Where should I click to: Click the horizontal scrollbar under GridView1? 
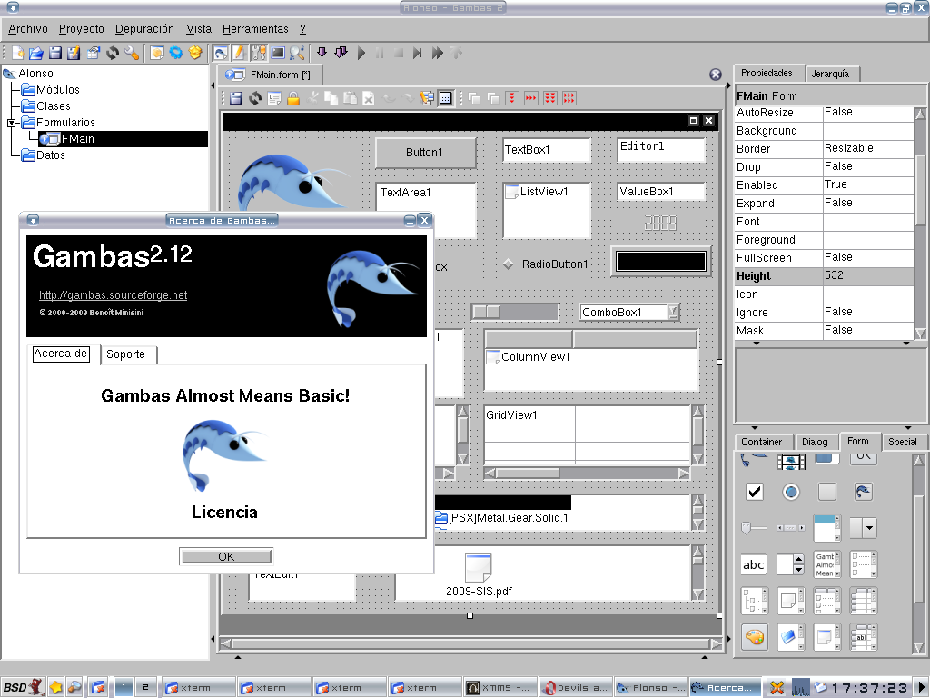click(x=588, y=473)
